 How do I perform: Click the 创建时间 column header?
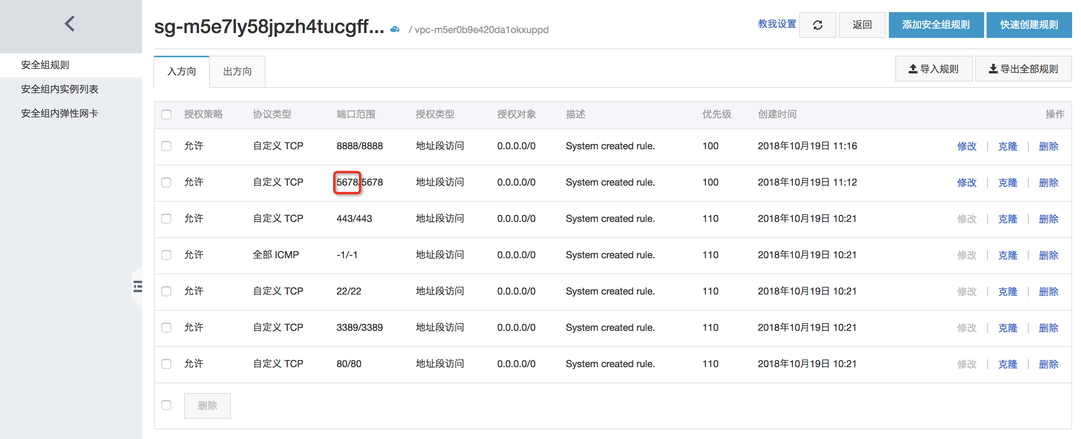pos(777,114)
